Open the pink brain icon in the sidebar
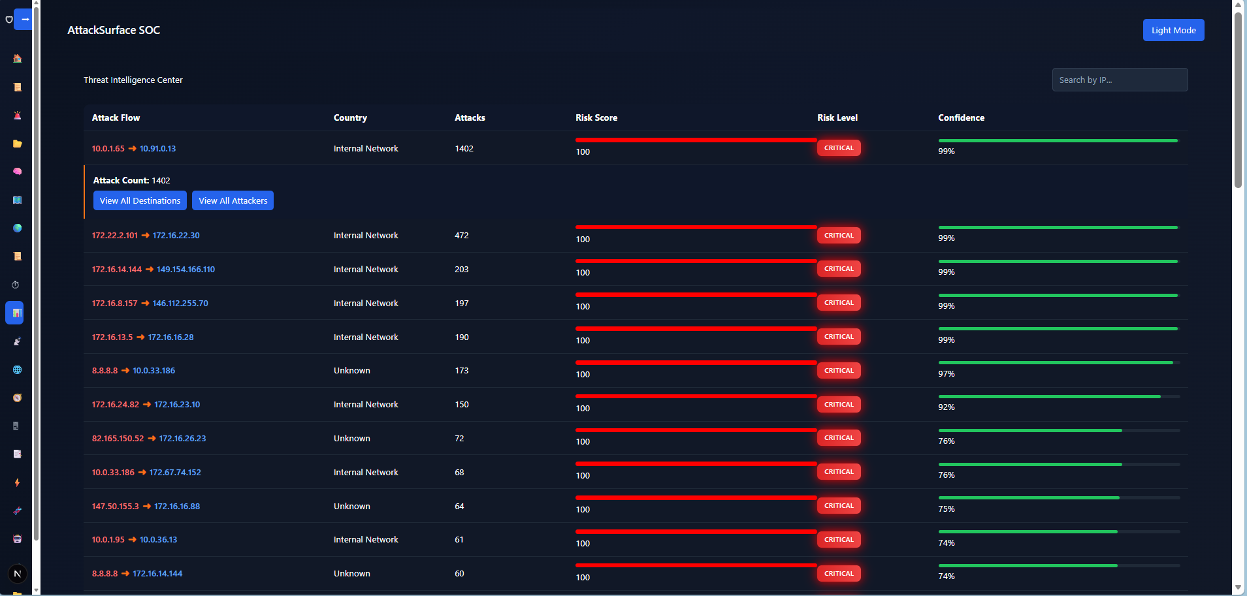 (18, 172)
